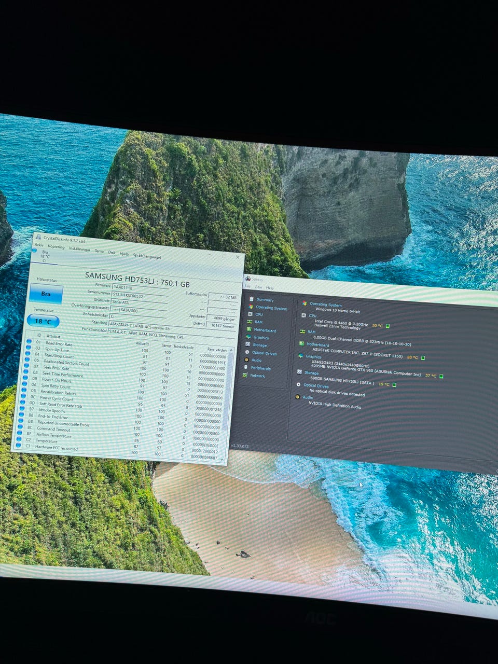Select the CPU icon in Speccy sidebar
This screenshot has width=498, height=664.
tap(251, 314)
